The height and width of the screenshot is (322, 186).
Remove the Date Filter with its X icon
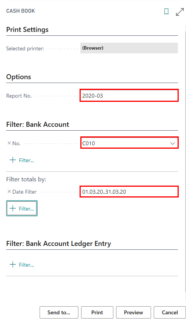tap(9, 192)
